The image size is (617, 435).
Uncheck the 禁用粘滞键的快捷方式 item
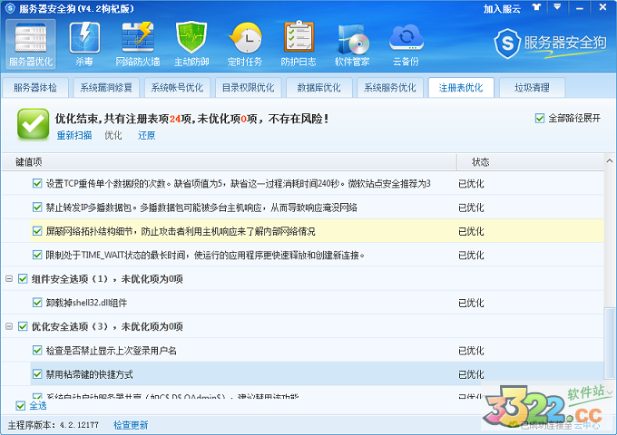(x=37, y=374)
